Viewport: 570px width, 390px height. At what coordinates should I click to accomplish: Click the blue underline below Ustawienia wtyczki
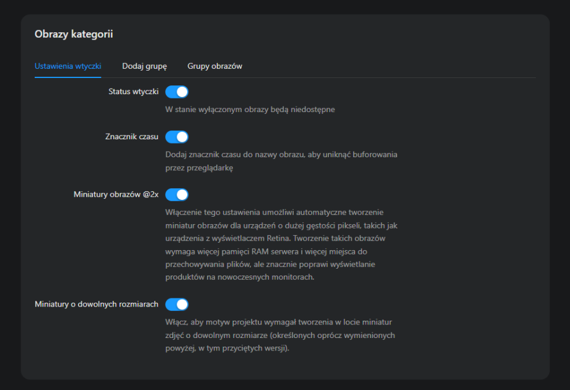tap(68, 77)
